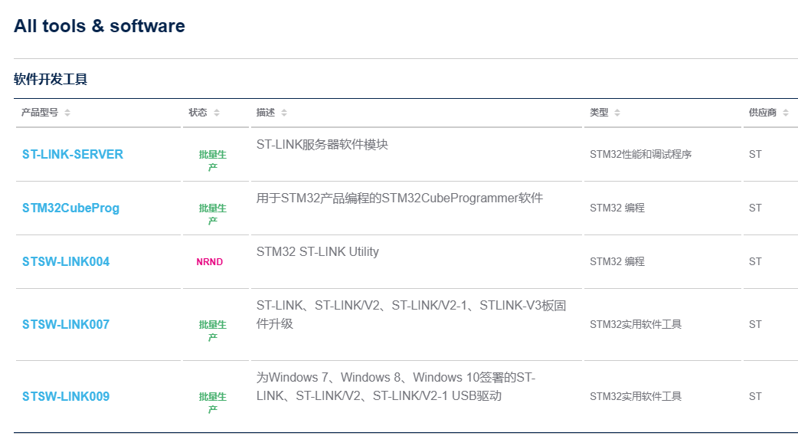Click the STM32性能和调试程序 type cell
The image size is (798, 446).
coord(640,155)
